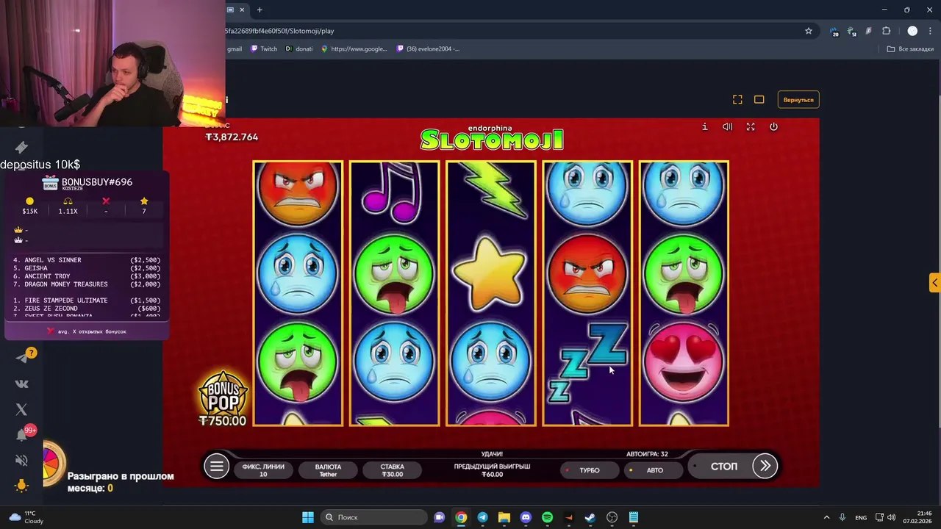Open the google.com bookmark

[354, 49]
